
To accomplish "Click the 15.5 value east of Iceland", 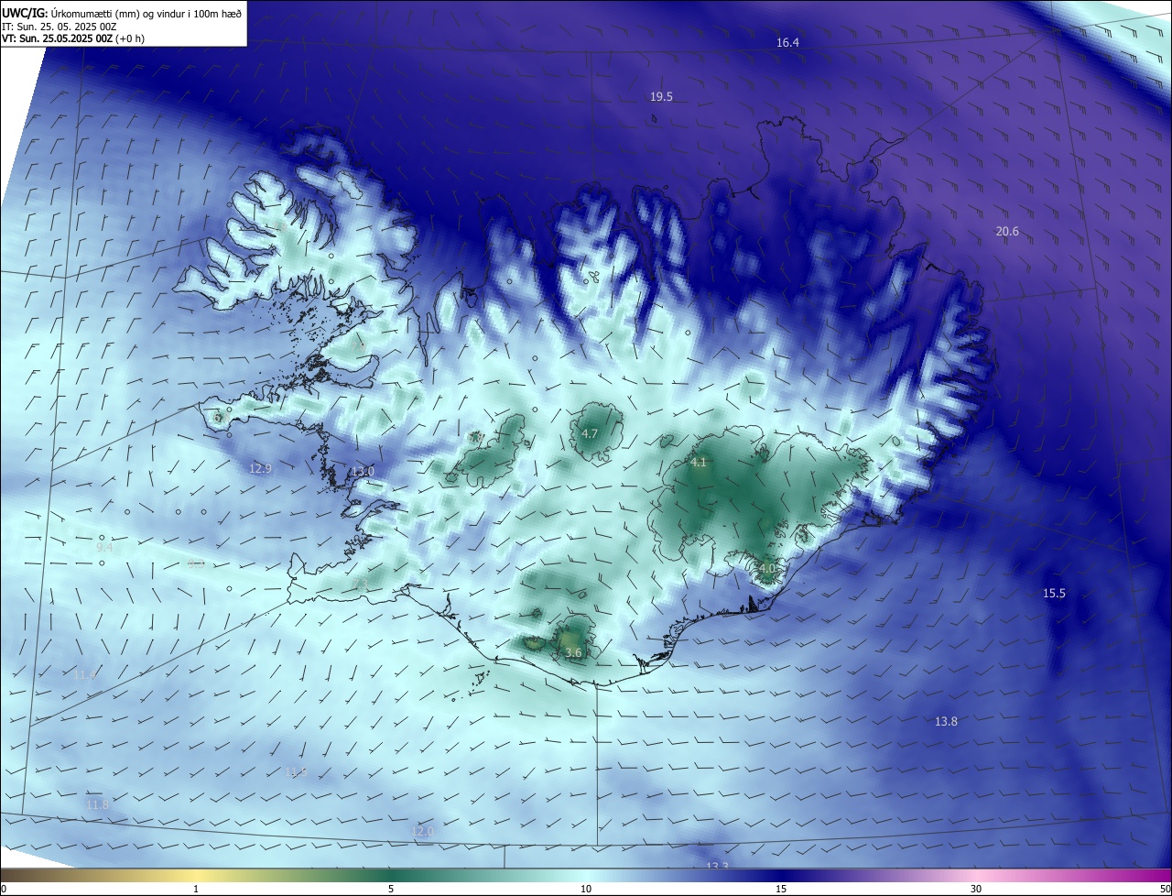I will coord(1054,594).
